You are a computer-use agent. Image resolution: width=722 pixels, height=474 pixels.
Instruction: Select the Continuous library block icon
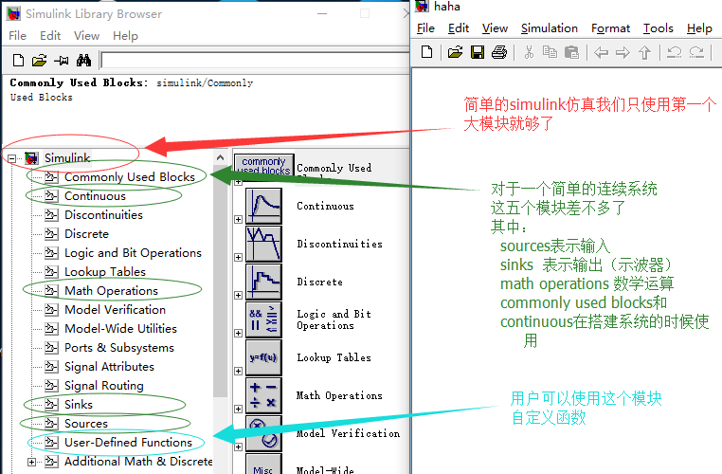[x=263, y=206]
